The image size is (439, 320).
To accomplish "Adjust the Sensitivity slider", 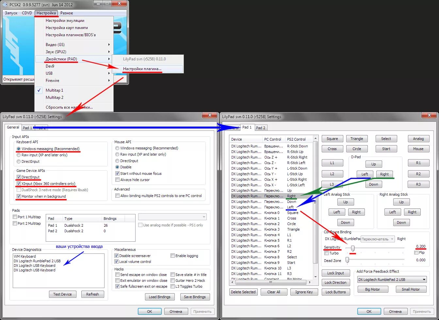I will point(352,249).
